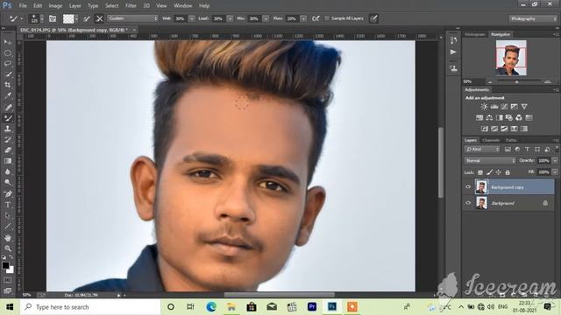Add a Brightness/Contrast adjustment
This screenshot has height=315, width=561.
484,107
